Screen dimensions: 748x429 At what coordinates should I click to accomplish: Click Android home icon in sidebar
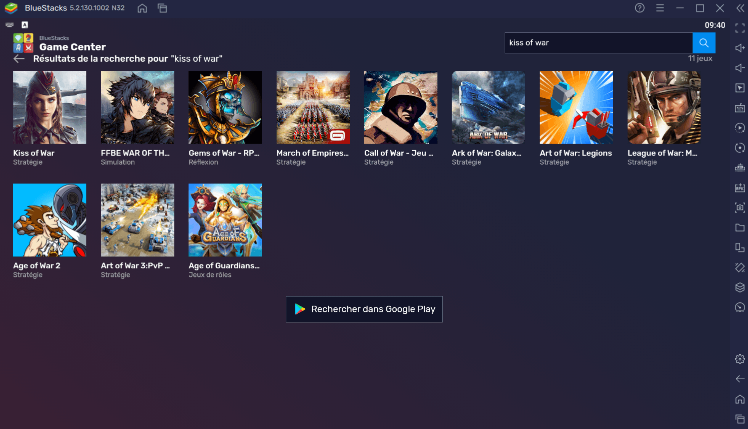pyautogui.click(x=740, y=399)
